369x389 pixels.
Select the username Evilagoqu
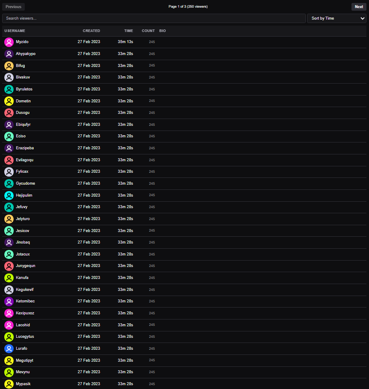pos(25,160)
